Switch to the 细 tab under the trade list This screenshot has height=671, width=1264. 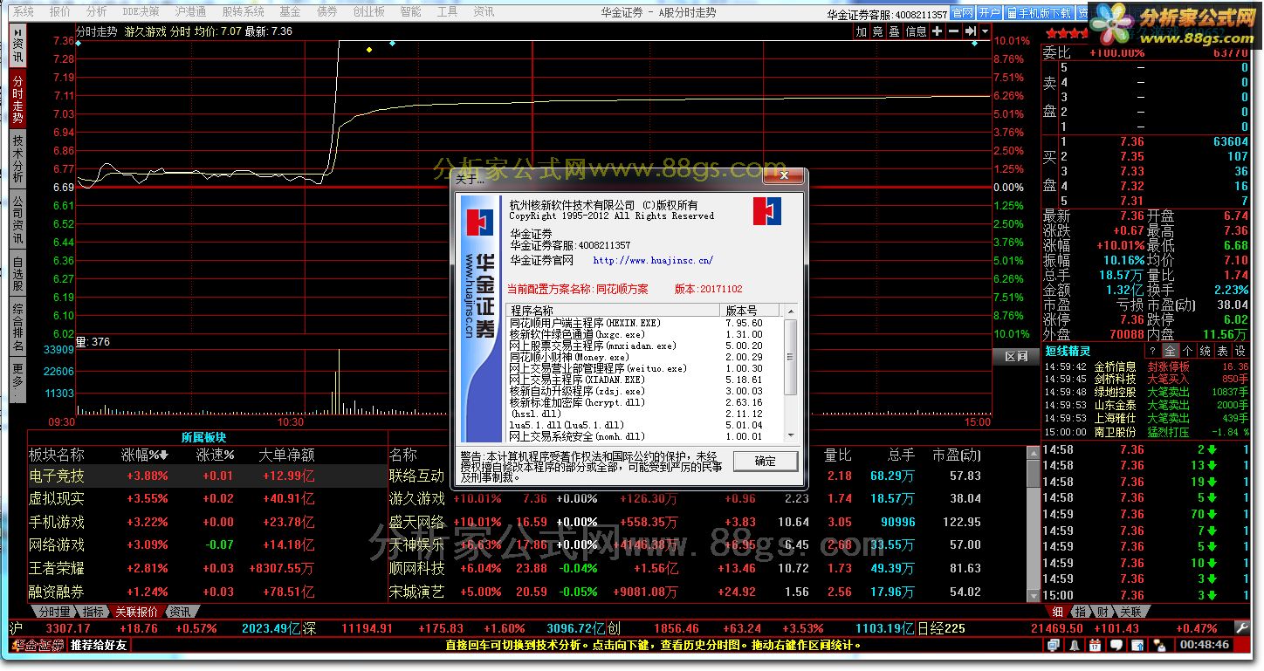1057,612
